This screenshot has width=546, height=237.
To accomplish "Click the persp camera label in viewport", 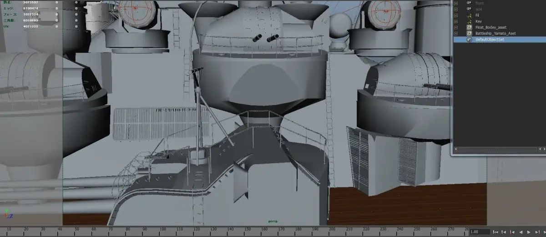I will click(273, 221).
